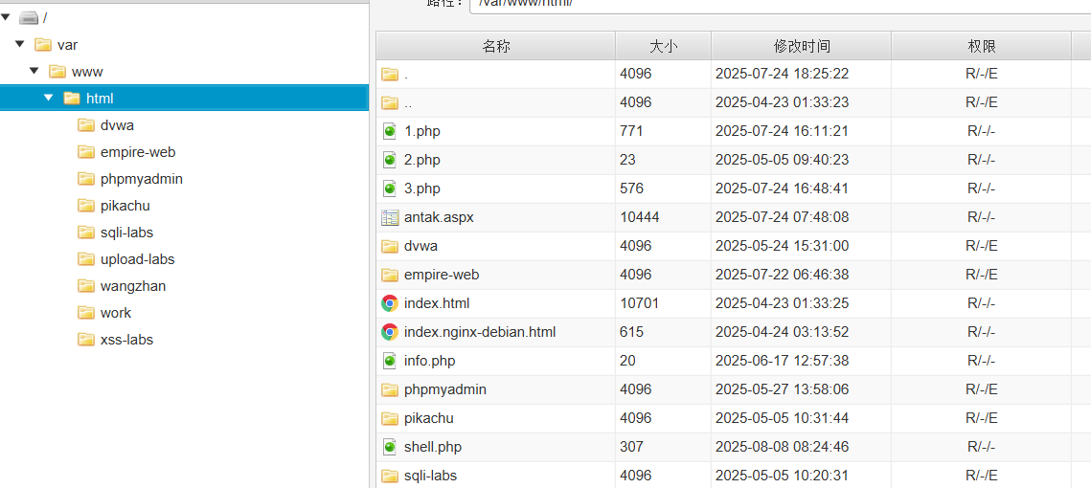Click the var folder icon in tree
Image resolution: width=1091 pixels, height=488 pixels.
pyautogui.click(x=43, y=44)
